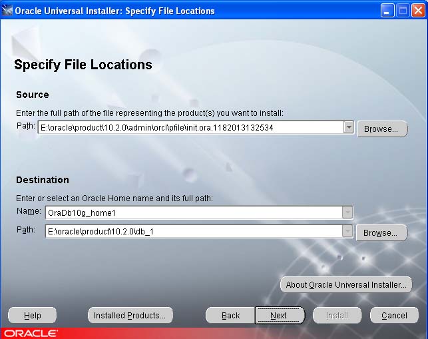Go Back to the previous step
Image resolution: width=428 pixels, height=339 pixels.
[230, 315]
